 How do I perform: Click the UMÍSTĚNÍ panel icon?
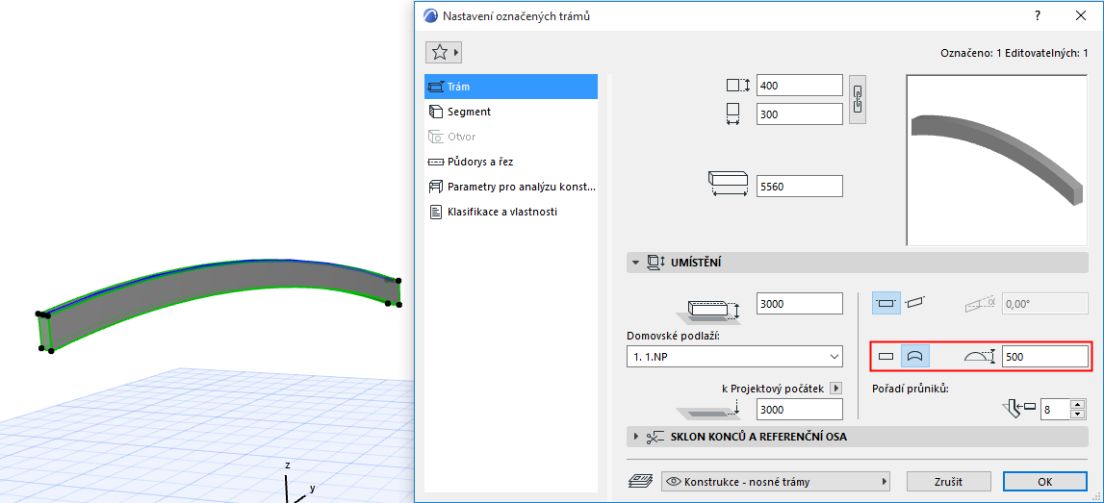656,263
